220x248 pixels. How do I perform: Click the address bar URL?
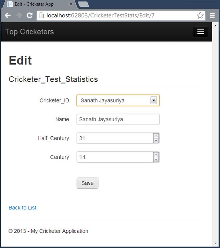(115, 16)
